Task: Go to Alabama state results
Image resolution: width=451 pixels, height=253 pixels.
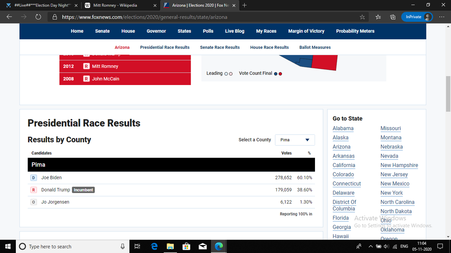Action: pos(343,129)
